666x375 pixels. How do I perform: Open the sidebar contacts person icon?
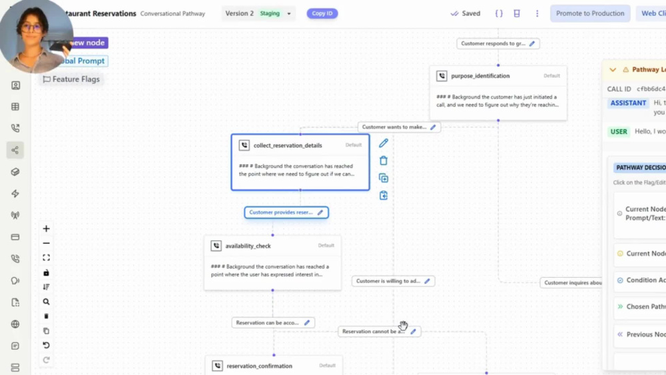(15, 85)
